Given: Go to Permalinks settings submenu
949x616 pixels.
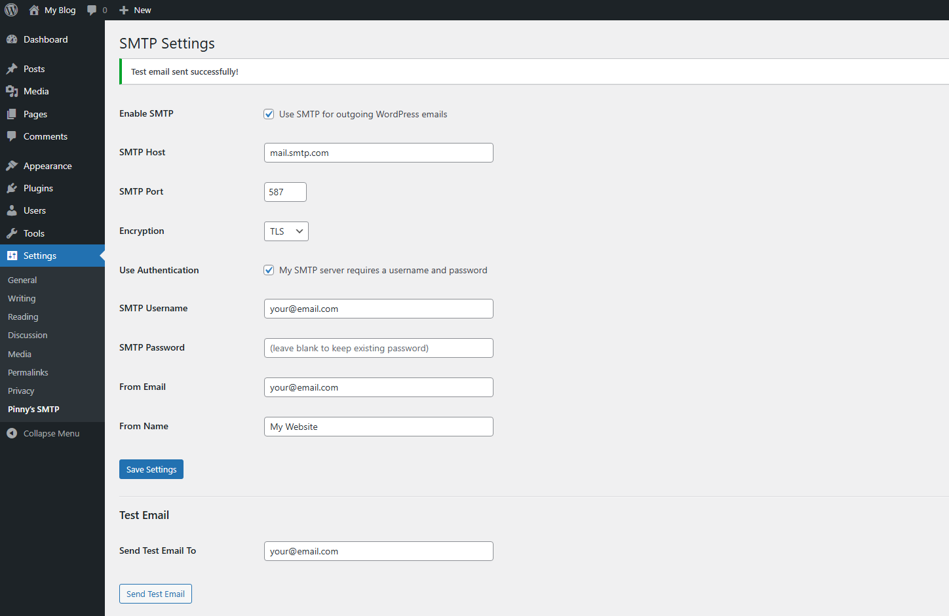Looking at the screenshot, I should pyautogui.click(x=28, y=372).
